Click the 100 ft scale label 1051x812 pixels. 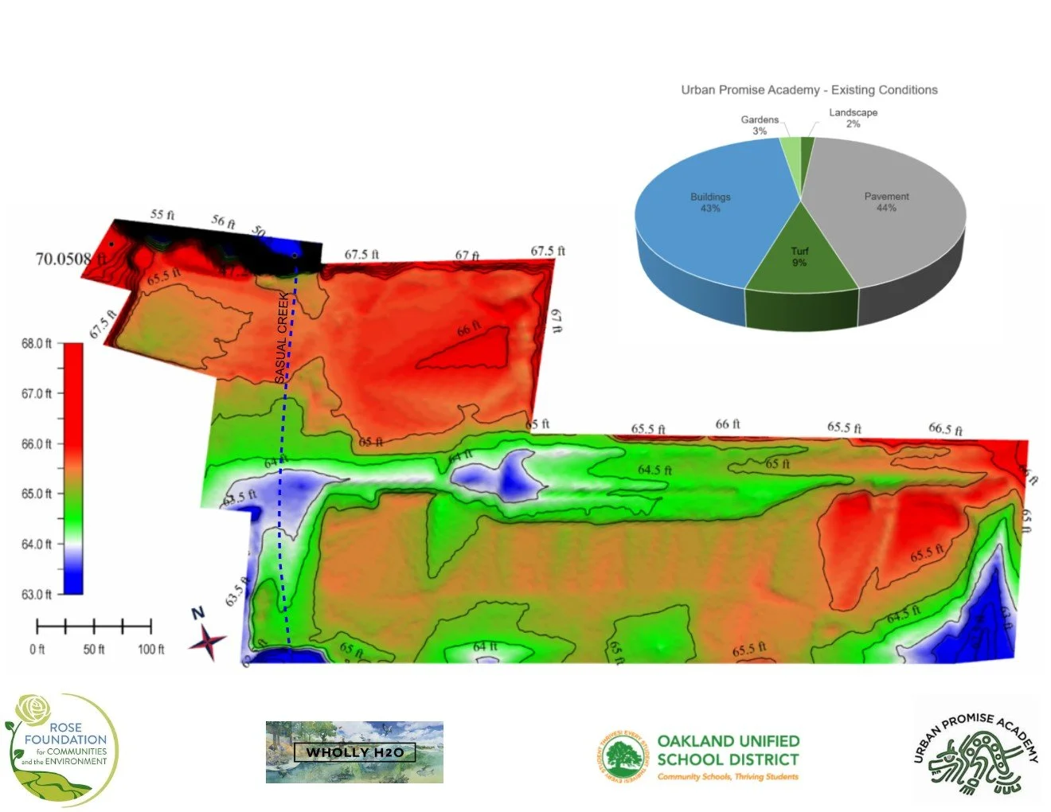151,650
